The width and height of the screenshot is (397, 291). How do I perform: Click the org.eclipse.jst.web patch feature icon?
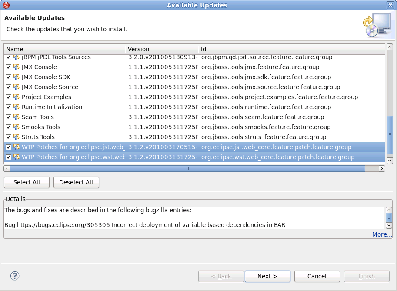(17, 147)
